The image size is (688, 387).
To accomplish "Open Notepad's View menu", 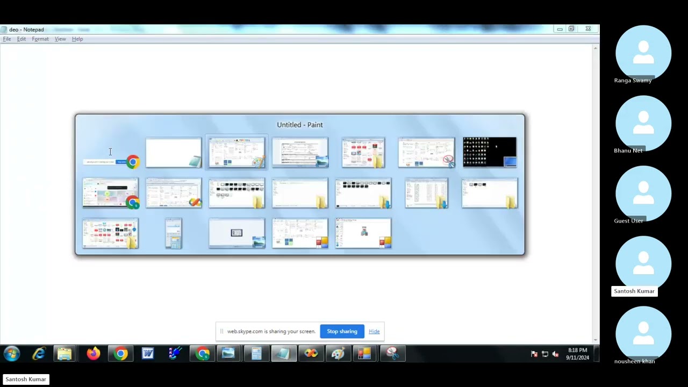I will (x=60, y=39).
